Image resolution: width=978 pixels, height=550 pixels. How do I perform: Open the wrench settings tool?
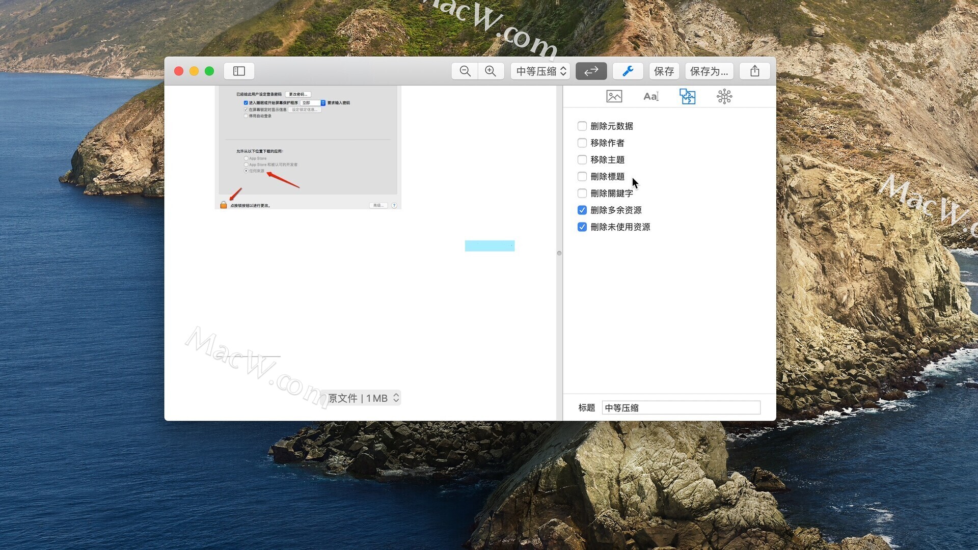coord(628,71)
